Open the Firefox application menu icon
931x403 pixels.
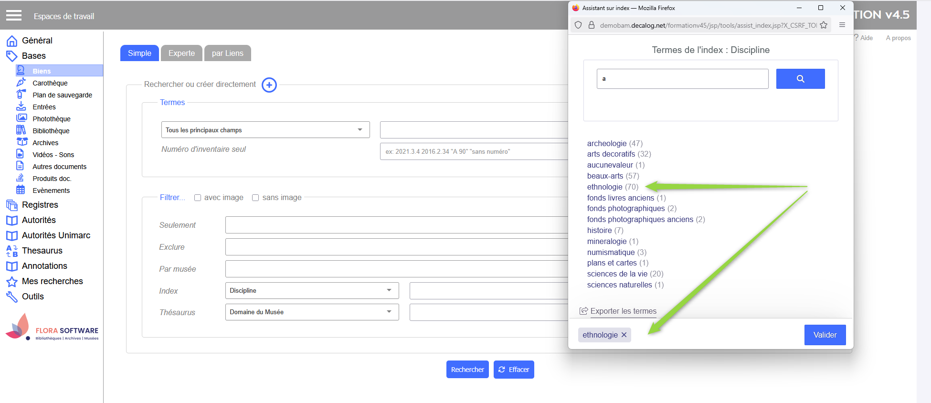842,25
